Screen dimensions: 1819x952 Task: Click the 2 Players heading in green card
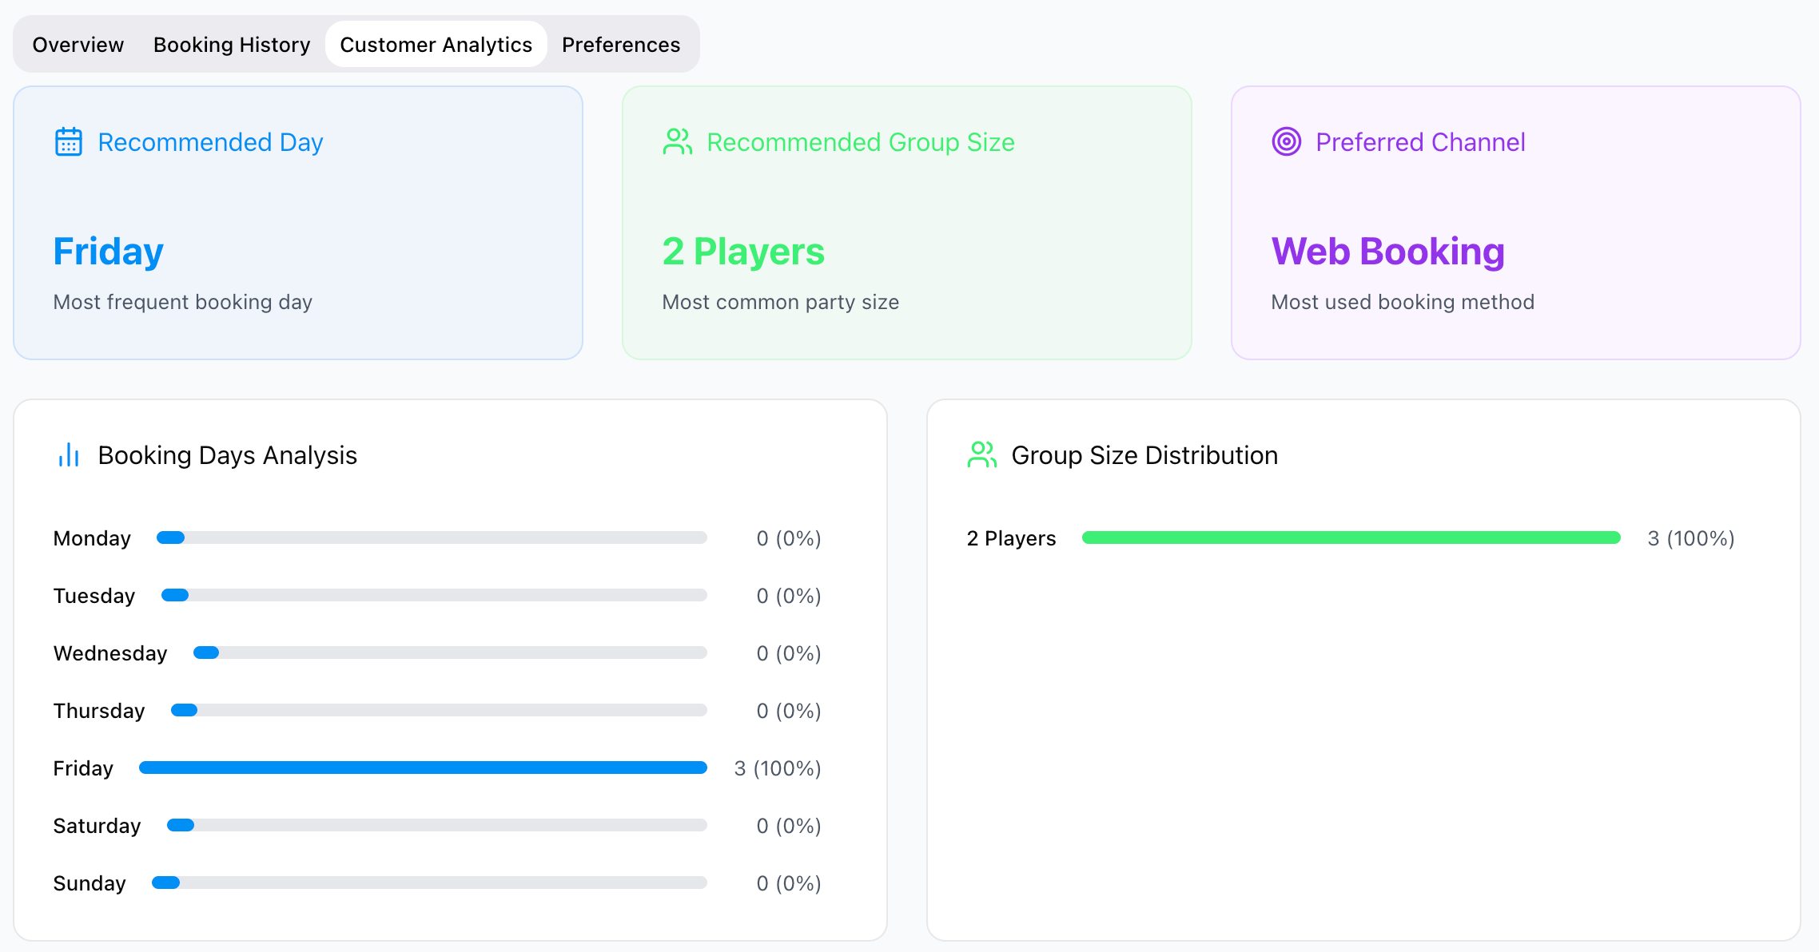pos(743,252)
